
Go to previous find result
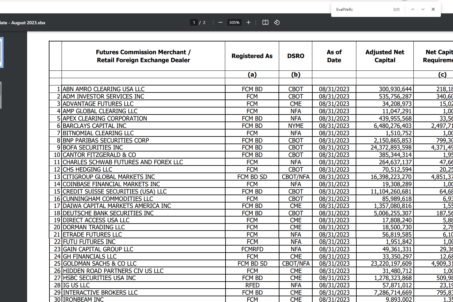pos(413,9)
